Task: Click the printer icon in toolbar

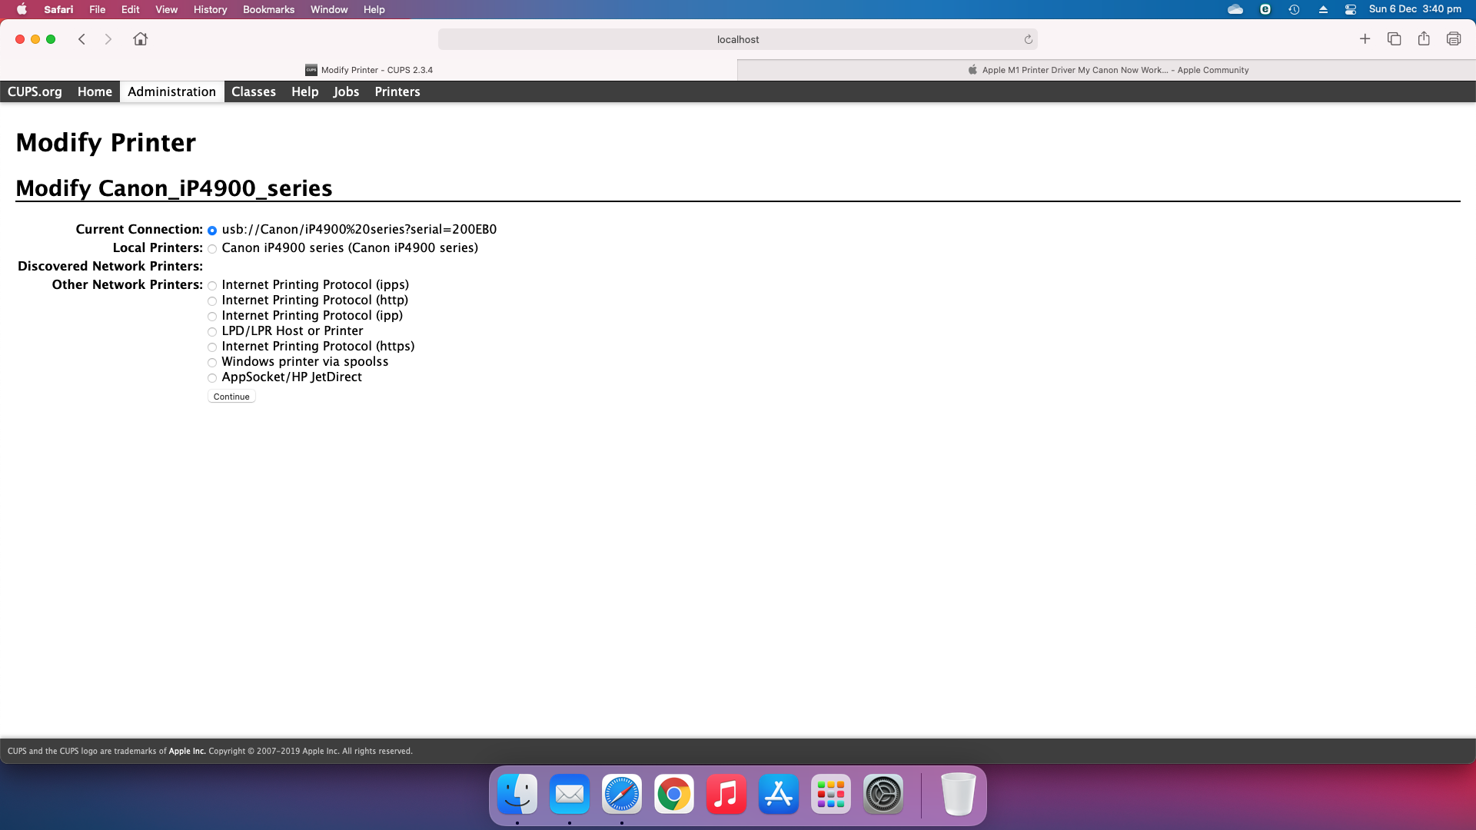Action: pyautogui.click(x=1453, y=39)
